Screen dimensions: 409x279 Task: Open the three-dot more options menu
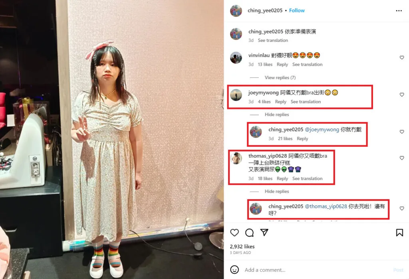tap(399, 11)
